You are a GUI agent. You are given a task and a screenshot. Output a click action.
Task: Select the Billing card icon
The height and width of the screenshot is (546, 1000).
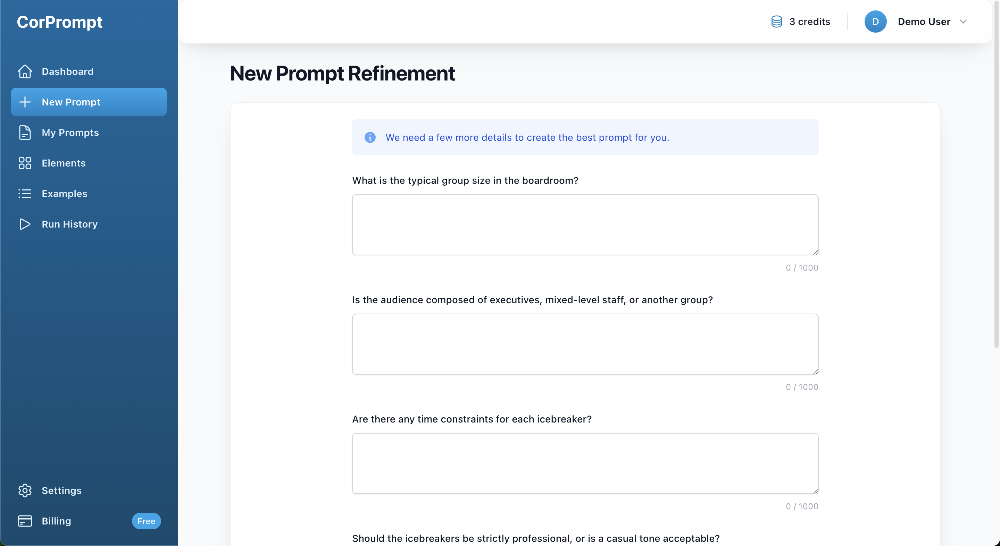[25, 521]
